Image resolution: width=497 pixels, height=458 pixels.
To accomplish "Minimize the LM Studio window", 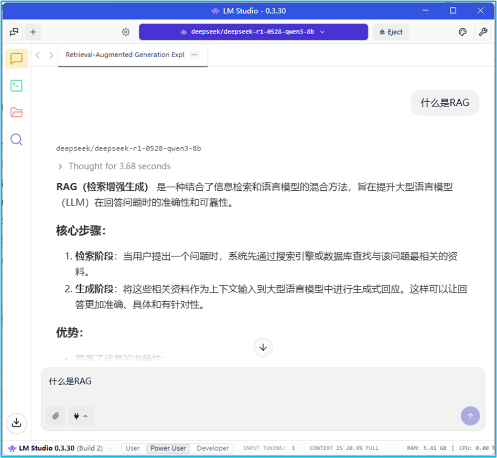I will click(426, 10).
